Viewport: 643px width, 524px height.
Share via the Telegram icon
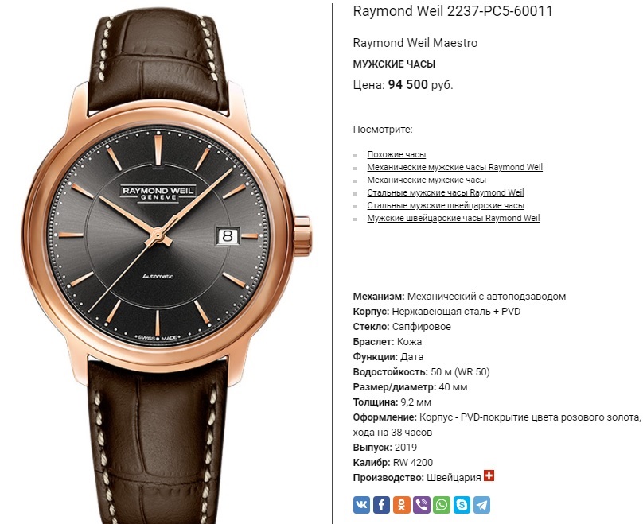[481, 505]
